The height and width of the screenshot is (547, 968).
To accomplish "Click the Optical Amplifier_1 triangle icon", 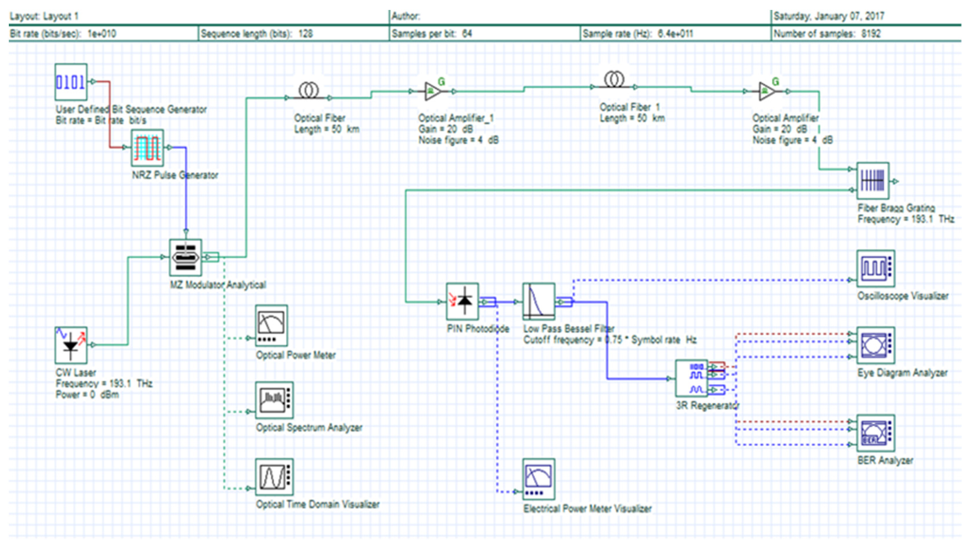I will (x=432, y=91).
